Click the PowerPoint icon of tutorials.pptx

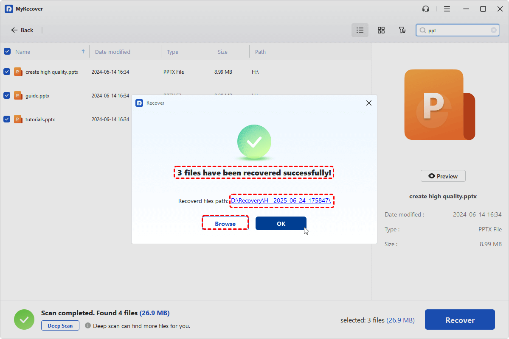click(x=18, y=119)
